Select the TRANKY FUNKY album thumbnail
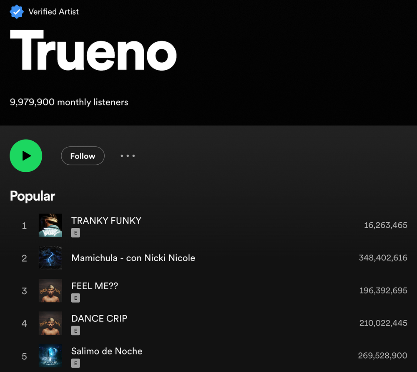The image size is (417, 372). [50, 225]
